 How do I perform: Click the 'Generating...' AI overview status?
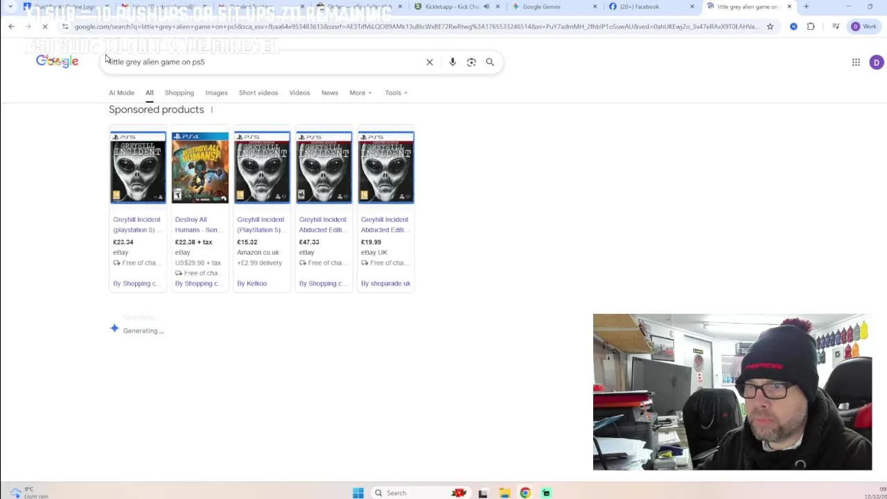click(x=143, y=331)
